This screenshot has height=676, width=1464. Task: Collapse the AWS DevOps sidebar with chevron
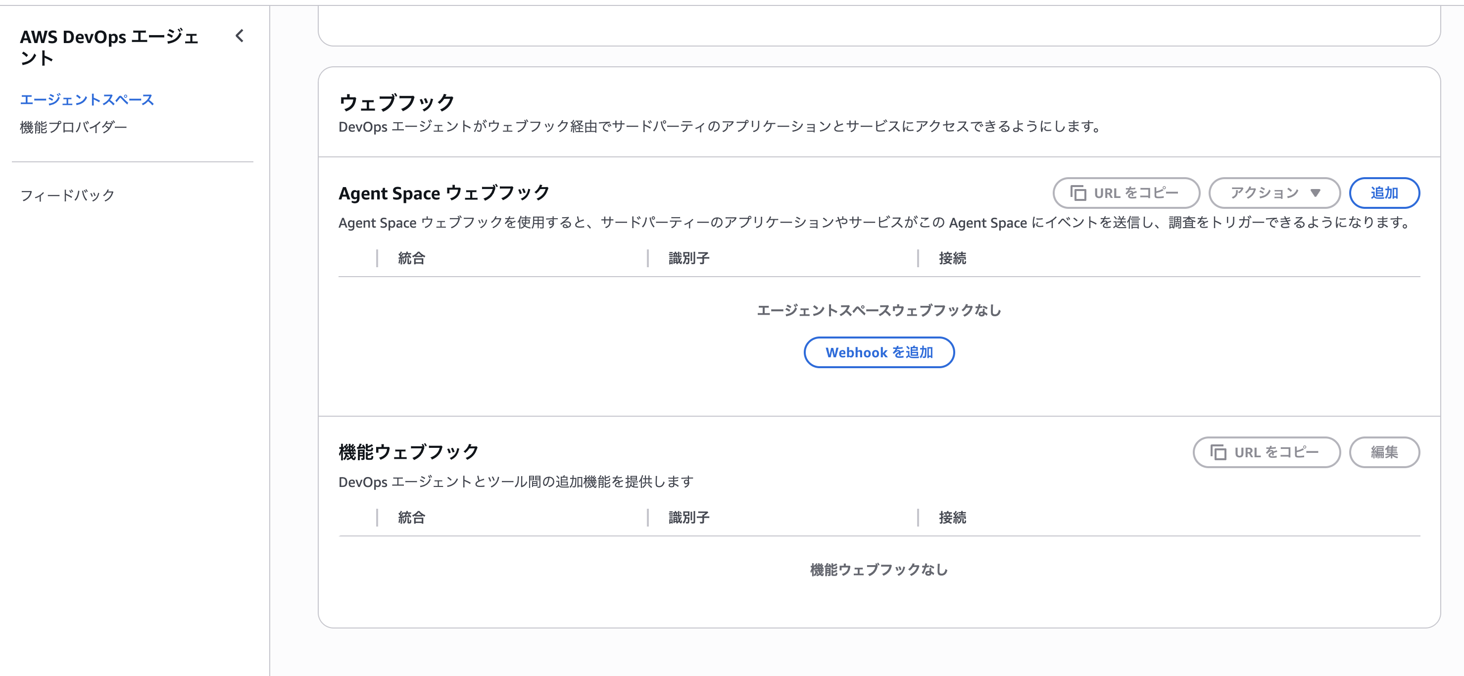[x=240, y=36]
